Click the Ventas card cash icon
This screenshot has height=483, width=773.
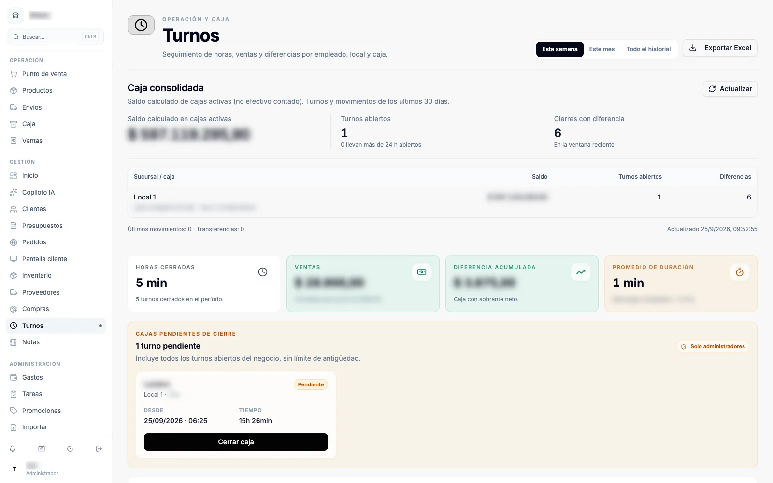422,272
